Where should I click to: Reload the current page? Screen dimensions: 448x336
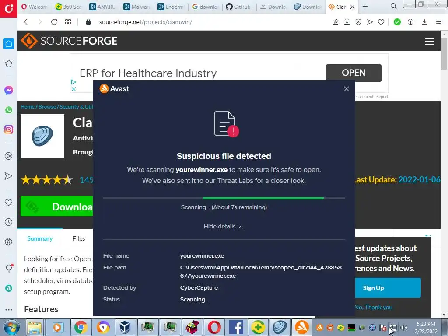coord(54,22)
